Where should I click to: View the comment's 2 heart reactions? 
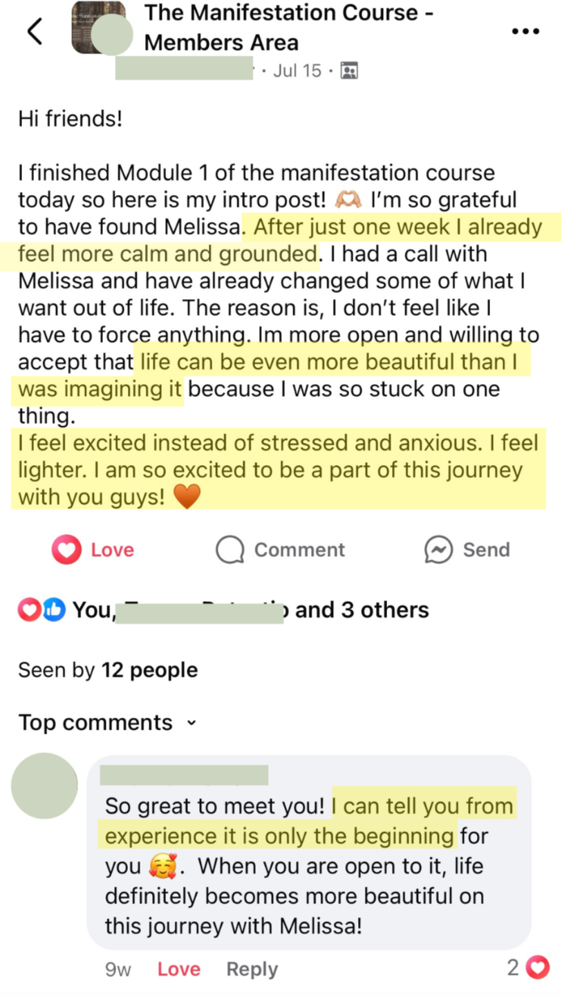[528, 968]
